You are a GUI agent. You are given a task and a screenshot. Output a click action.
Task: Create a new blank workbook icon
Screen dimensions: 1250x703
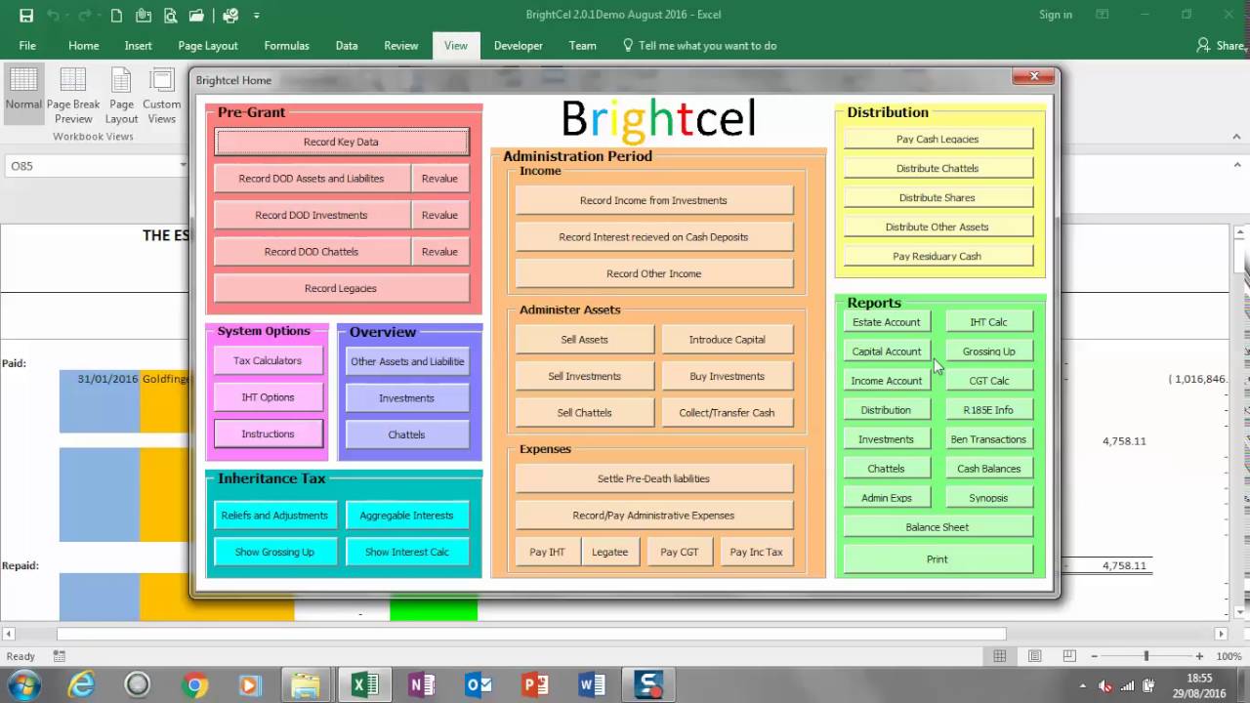point(116,15)
